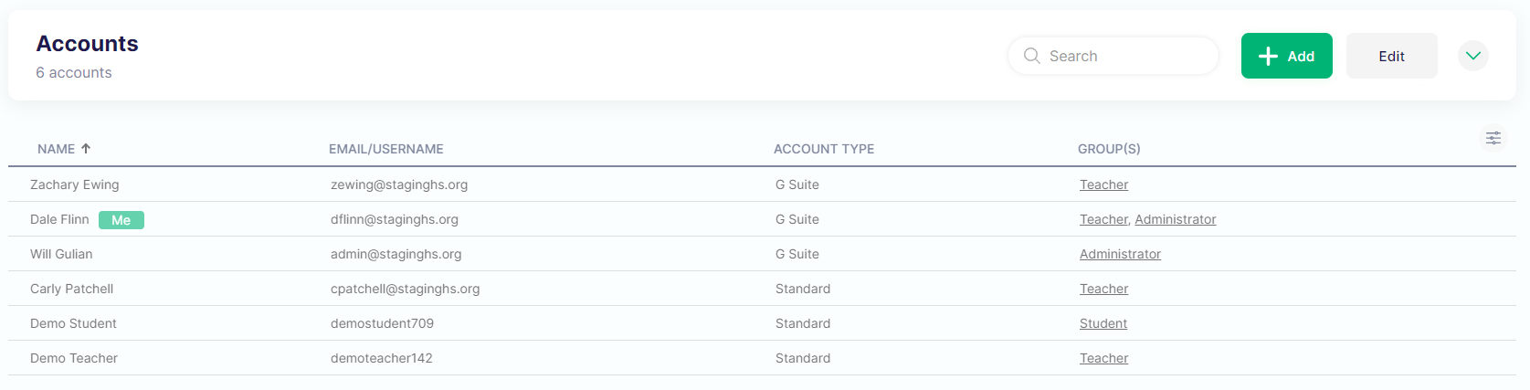Viewport: 1530px width, 390px height.
Task: Open the table column settings icon
Action: (1493, 138)
